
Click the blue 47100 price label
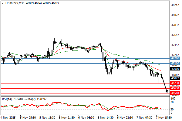point(175,64)
